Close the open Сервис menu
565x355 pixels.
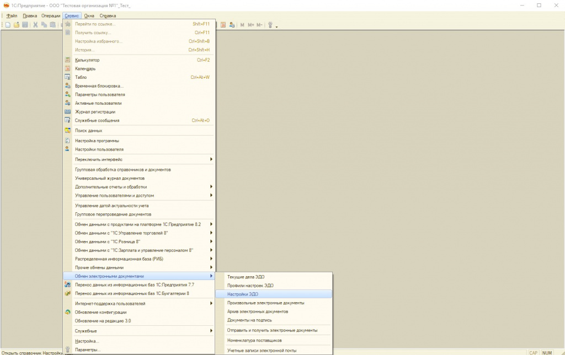72,16
